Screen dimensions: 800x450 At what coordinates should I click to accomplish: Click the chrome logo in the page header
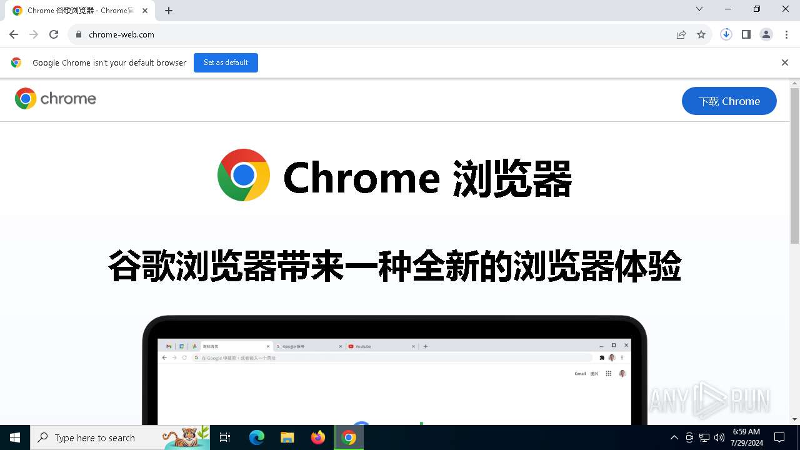tap(56, 99)
